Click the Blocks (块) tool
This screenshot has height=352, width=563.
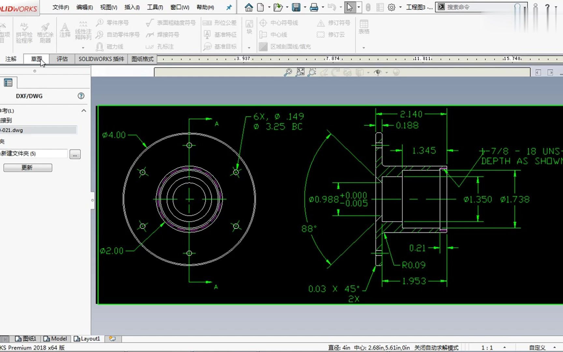pyautogui.click(x=249, y=27)
